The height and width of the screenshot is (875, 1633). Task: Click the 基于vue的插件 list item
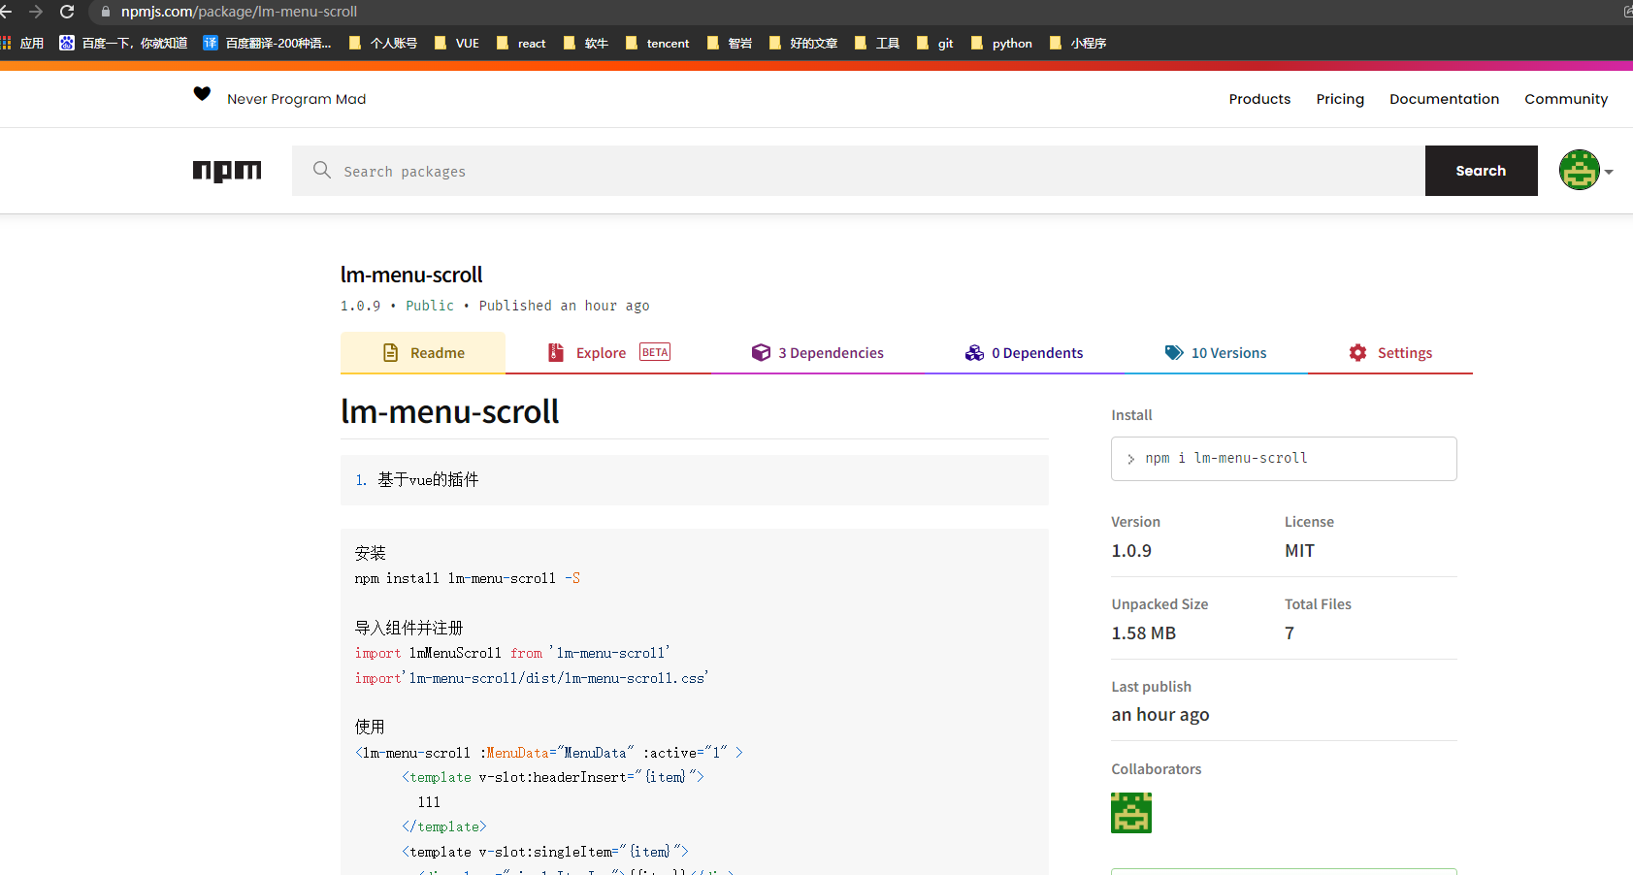[428, 479]
